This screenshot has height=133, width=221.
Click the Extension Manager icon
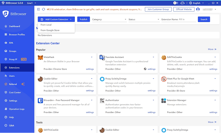point(164,101)
